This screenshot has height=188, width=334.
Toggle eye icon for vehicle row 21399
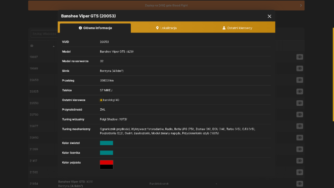pyautogui.click(x=300, y=149)
